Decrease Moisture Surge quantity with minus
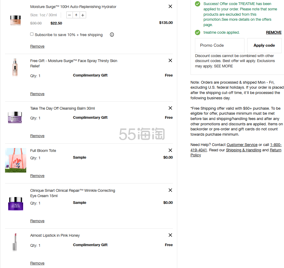The height and width of the screenshot is (268, 284). pos(70,15)
